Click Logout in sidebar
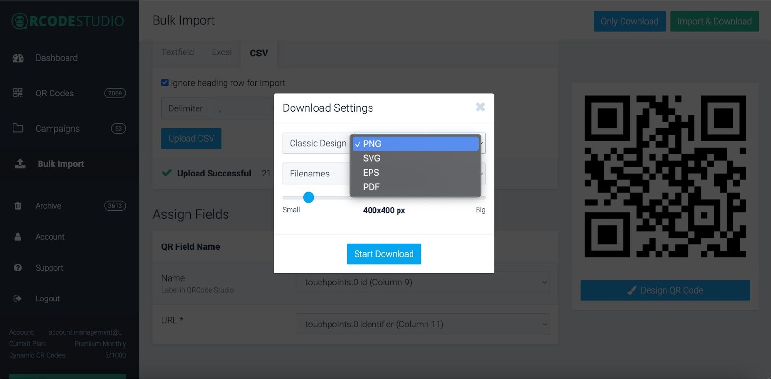Screen dimensions: 771x379 48,298
